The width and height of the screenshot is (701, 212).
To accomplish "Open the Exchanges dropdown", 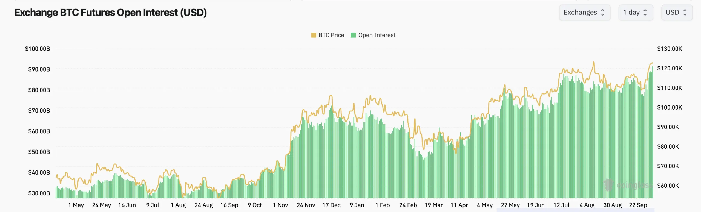I will point(585,13).
